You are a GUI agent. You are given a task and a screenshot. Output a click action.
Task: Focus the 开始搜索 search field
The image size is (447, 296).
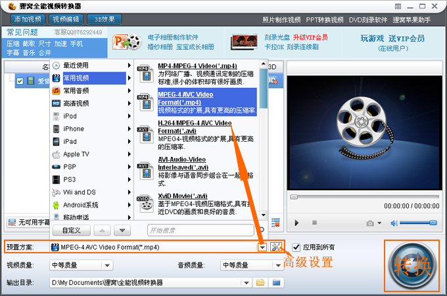[x=200, y=230]
